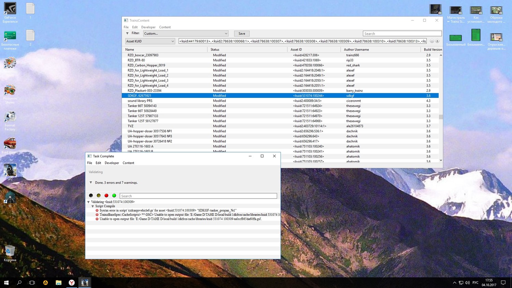Launch the Kuid Wizard desktop shortcut
Screen dimensions: 512x288
click(x=10, y=146)
